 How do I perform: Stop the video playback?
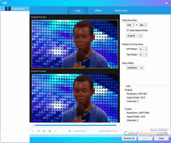(x=50, y=131)
